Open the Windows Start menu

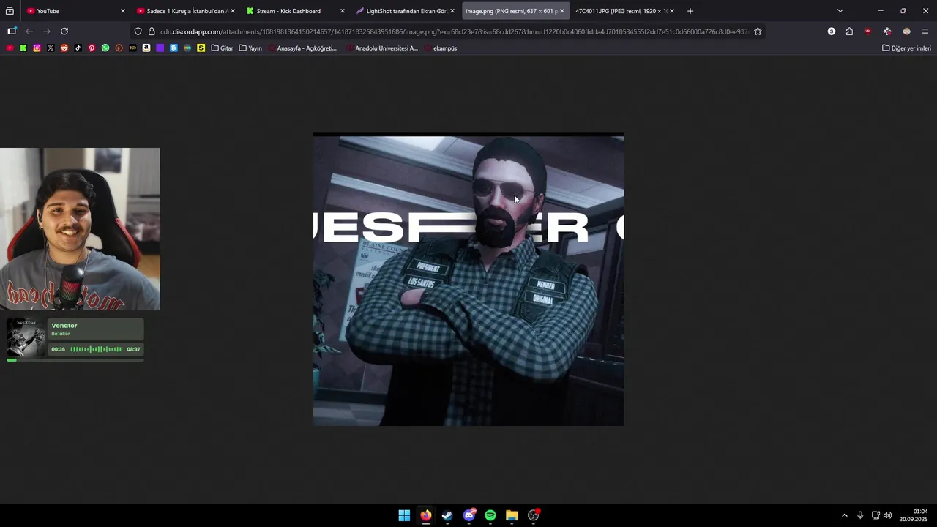(404, 515)
